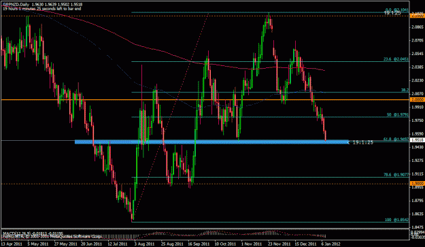Image resolution: width=425 pixels, height=247 pixels.
Task: Click the 2.0385 price scale value
Action: tap(417, 67)
